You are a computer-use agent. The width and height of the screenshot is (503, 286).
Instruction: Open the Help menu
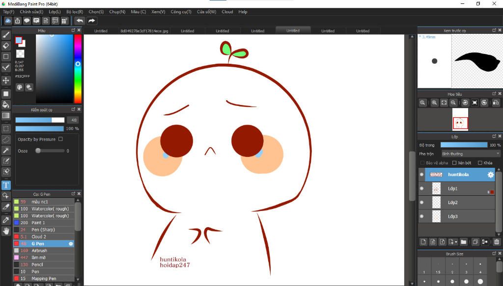tap(243, 12)
